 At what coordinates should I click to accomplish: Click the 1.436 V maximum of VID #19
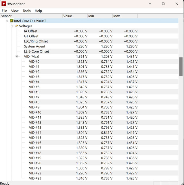132,158
